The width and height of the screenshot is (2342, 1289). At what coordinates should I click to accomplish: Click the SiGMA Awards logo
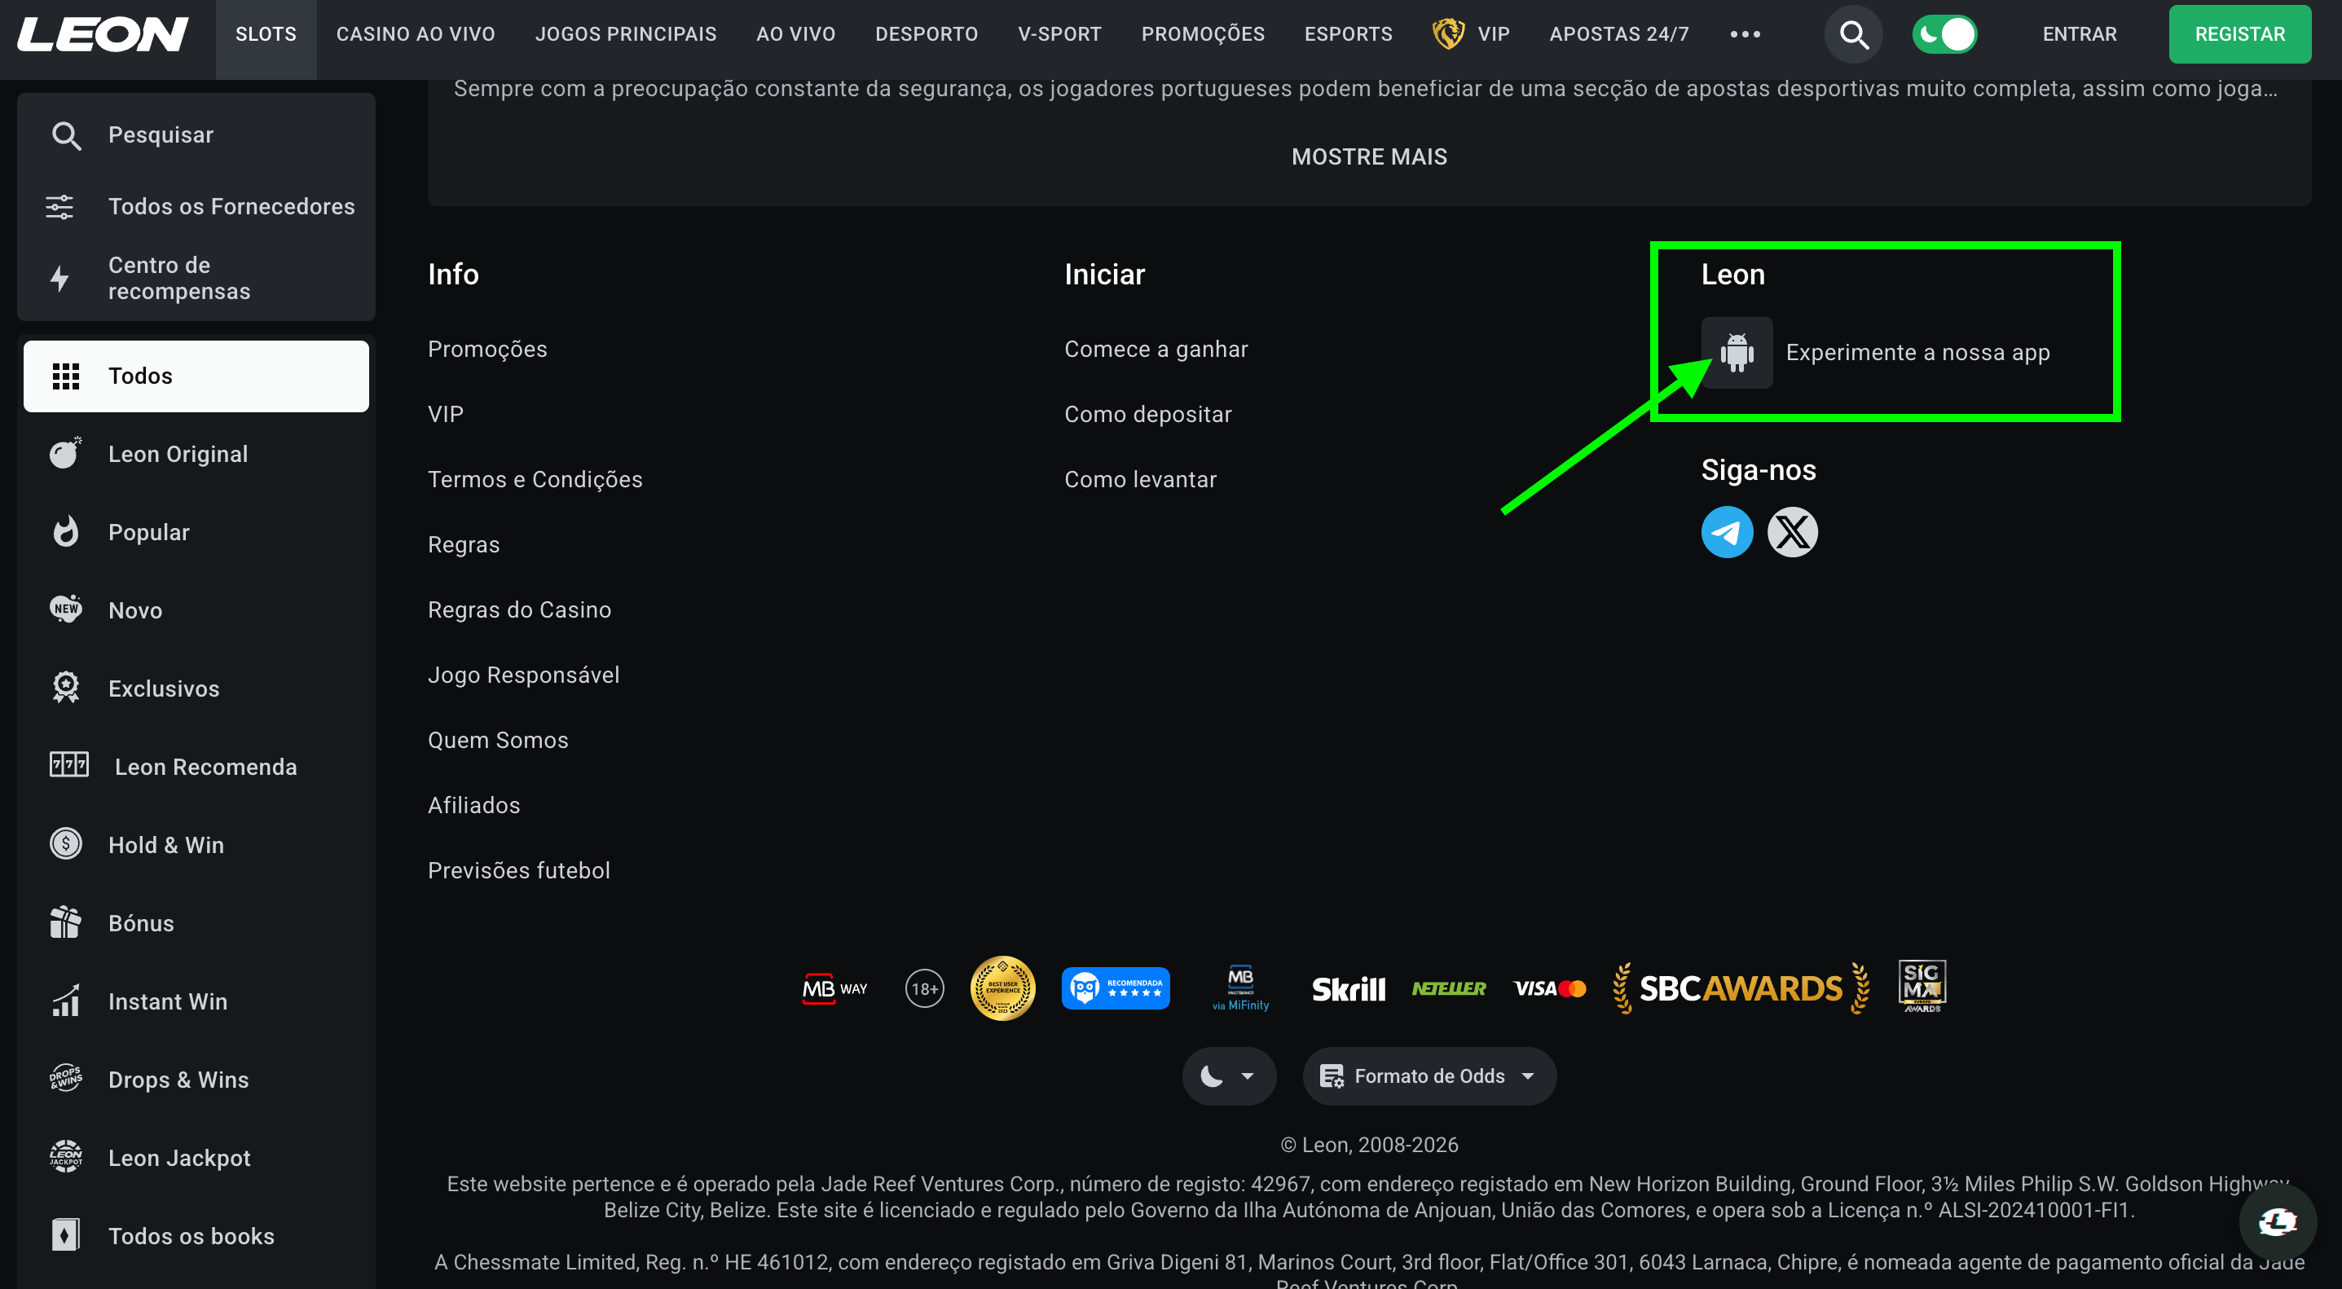[1921, 985]
